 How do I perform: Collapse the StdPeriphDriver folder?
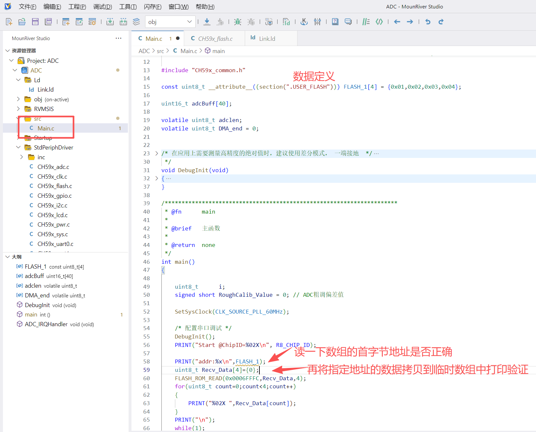(x=18, y=147)
